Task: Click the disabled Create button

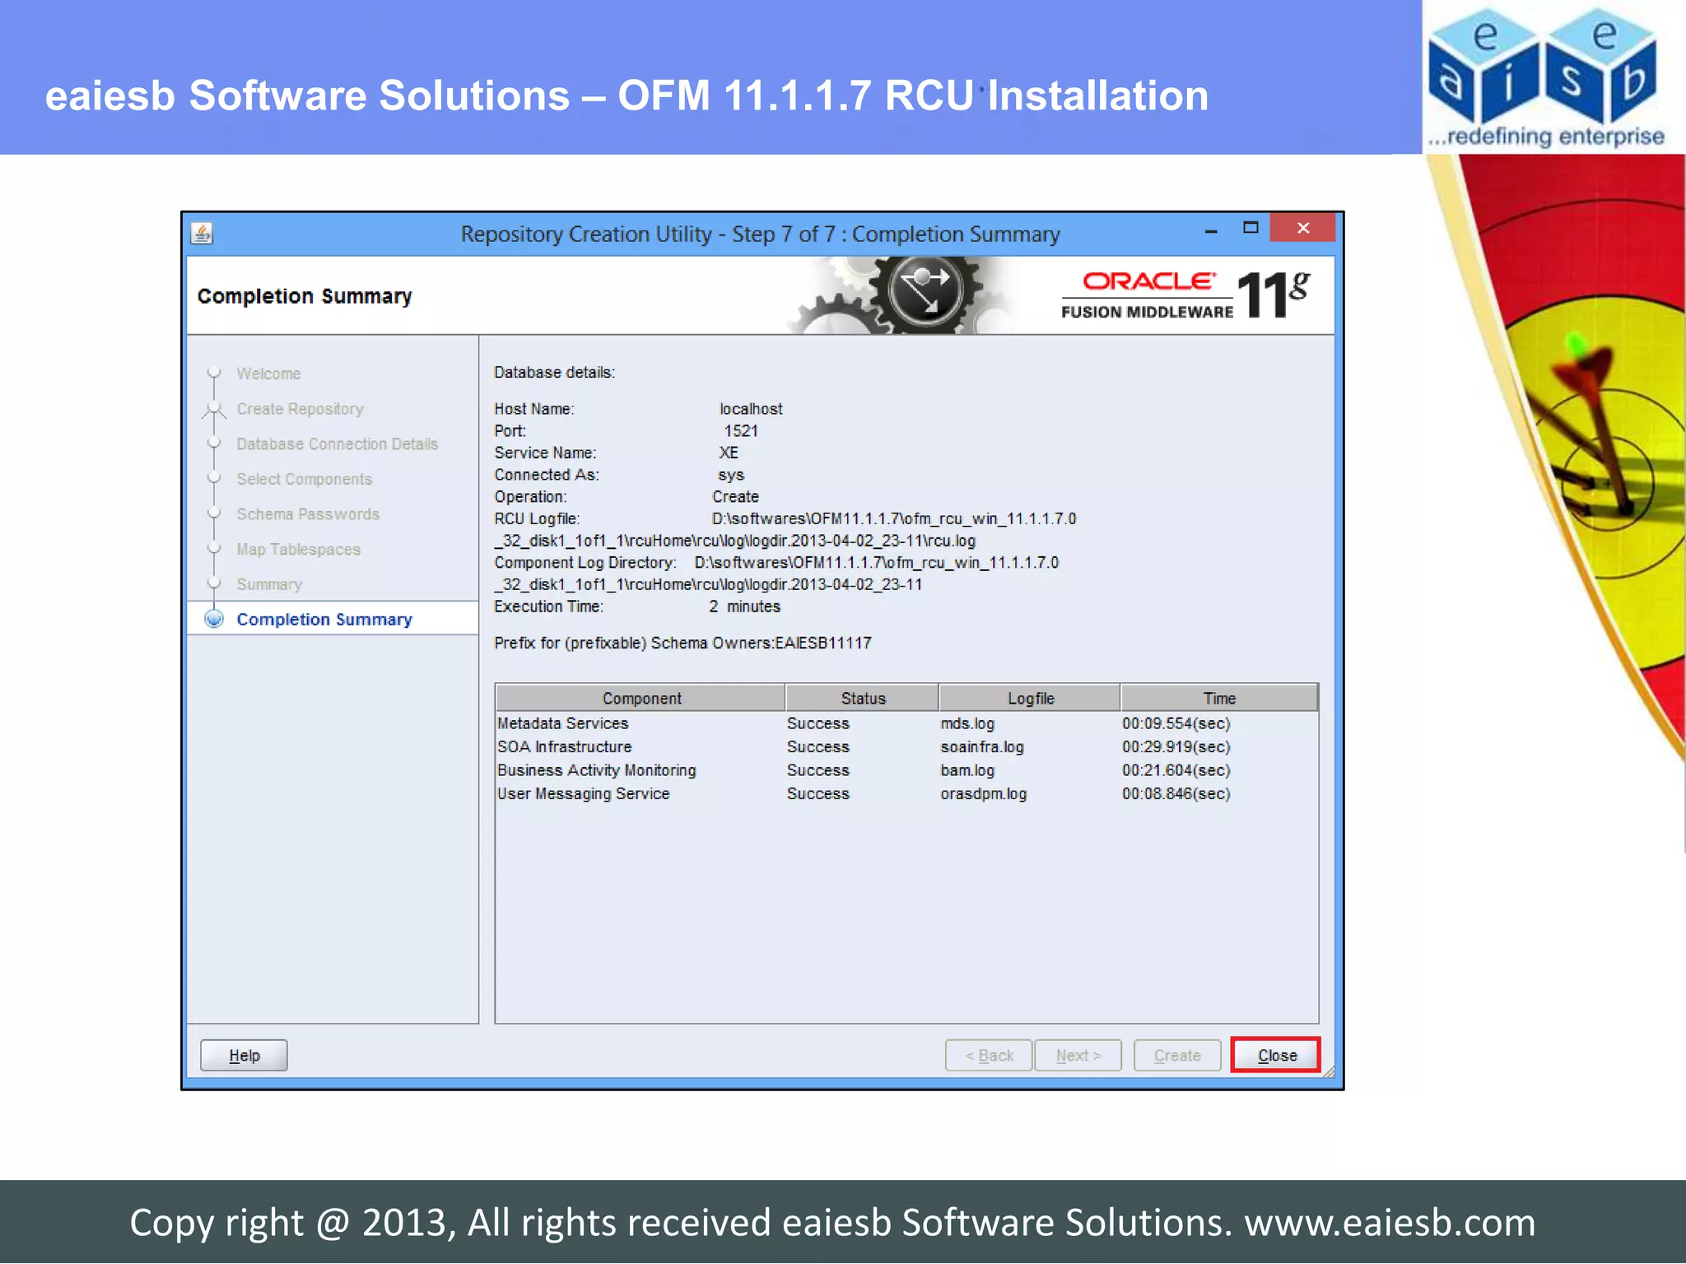Action: (x=1177, y=1055)
